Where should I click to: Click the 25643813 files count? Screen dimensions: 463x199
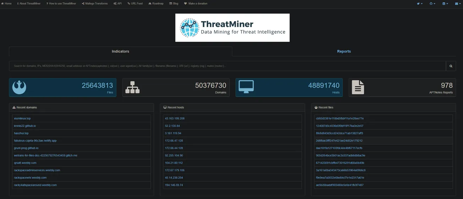coord(97,85)
